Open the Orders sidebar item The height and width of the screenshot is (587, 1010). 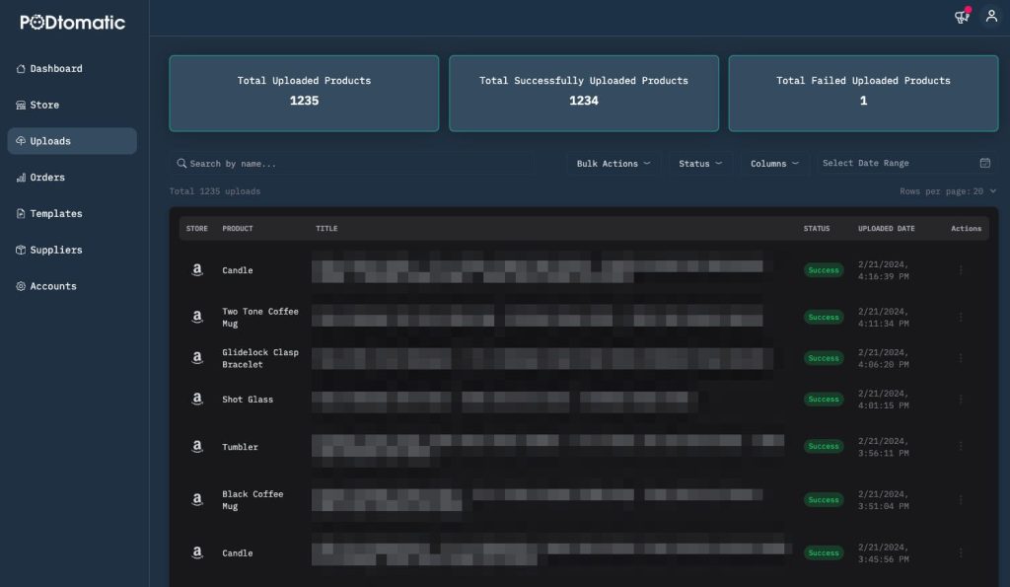pos(47,178)
